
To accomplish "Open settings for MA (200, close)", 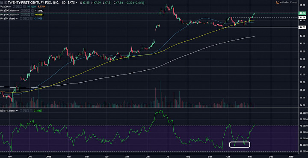I will 25,11.
